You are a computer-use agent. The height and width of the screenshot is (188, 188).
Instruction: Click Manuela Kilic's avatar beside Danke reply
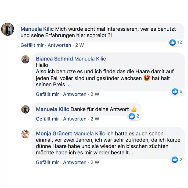point(26,109)
